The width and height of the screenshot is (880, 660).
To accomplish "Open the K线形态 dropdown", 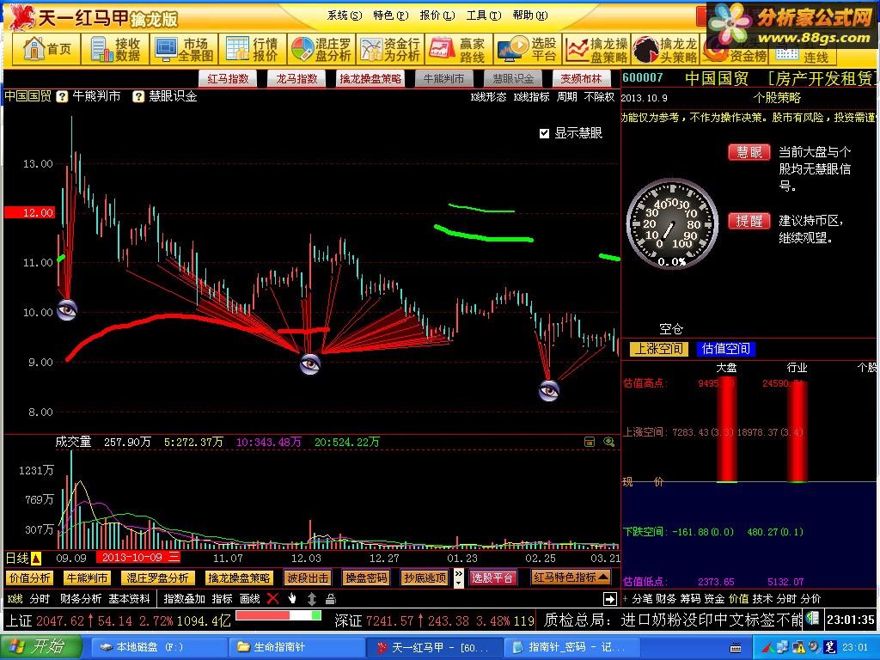I will [x=488, y=96].
